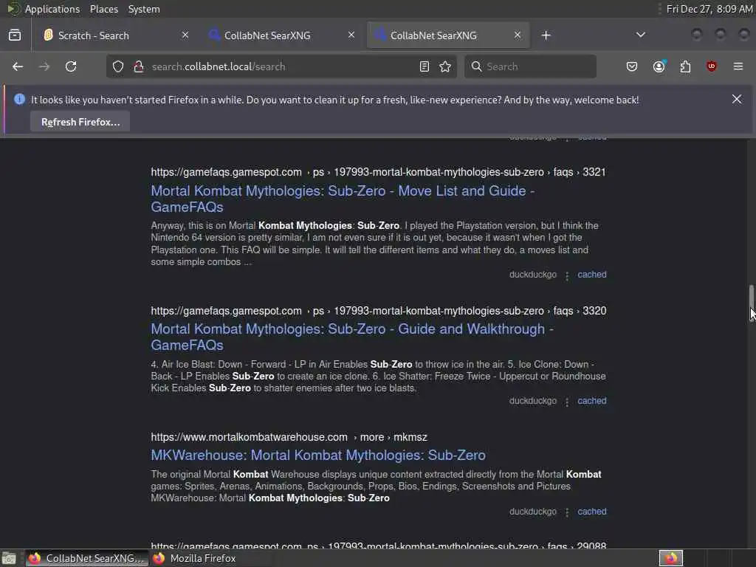Open Firefox application hamburger menu
This screenshot has width=756, height=567.
click(x=738, y=66)
